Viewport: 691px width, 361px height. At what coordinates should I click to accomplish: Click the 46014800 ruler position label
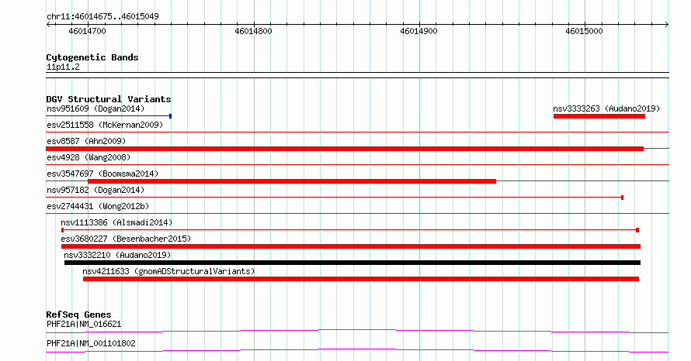(253, 31)
